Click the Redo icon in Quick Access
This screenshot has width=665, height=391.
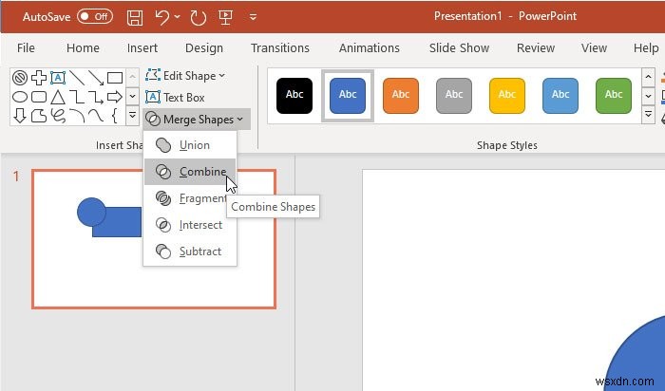[x=198, y=17]
